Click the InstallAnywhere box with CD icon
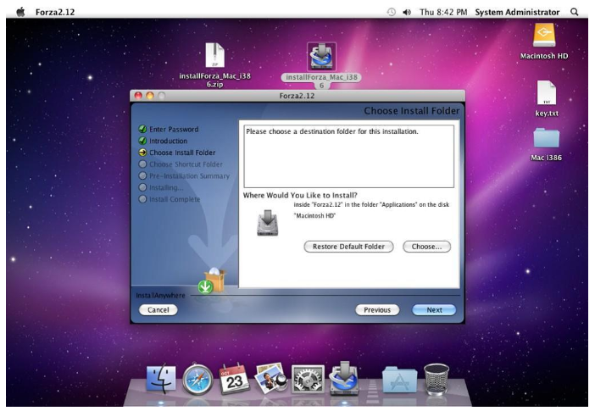Viewport: 595px width, 411px height. (213, 280)
